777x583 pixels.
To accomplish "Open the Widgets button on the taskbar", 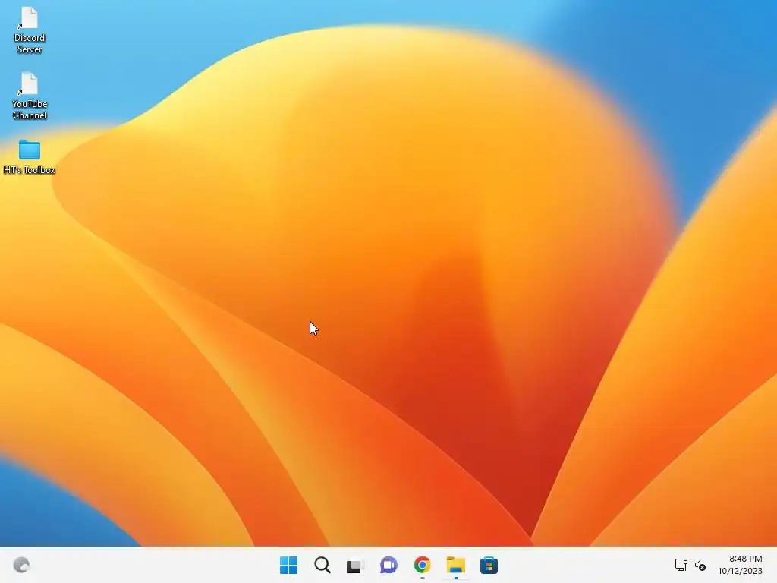I will tap(21, 565).
